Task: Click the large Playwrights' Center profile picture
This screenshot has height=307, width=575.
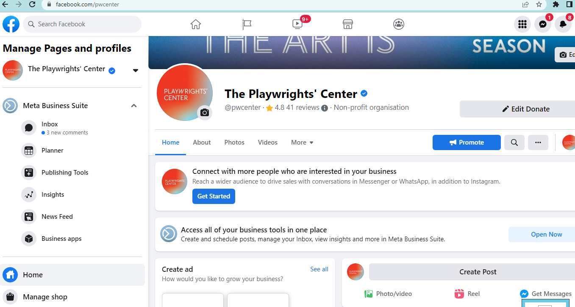Action: 185,93
